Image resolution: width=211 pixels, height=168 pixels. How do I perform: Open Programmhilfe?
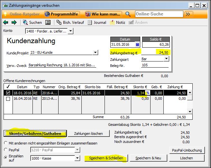point(62,14)
